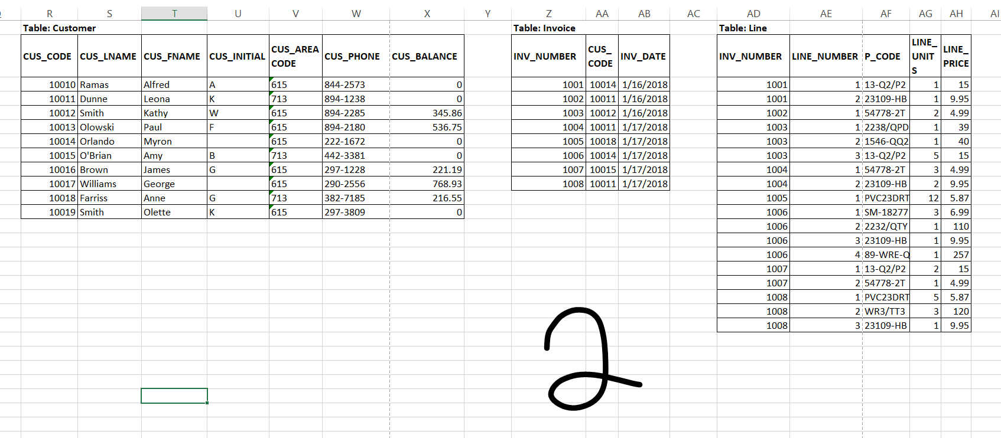
Task: Click line price 120 cell
Action: 955,311
